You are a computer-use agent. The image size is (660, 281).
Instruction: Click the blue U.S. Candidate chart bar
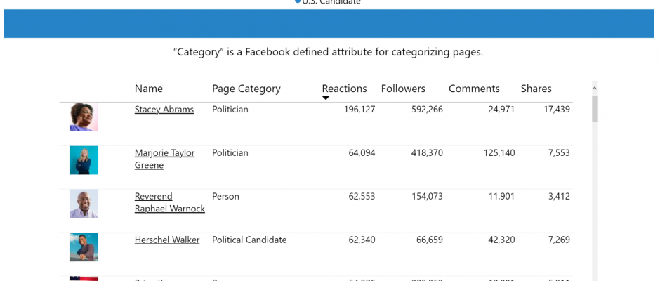coord(329,24)
